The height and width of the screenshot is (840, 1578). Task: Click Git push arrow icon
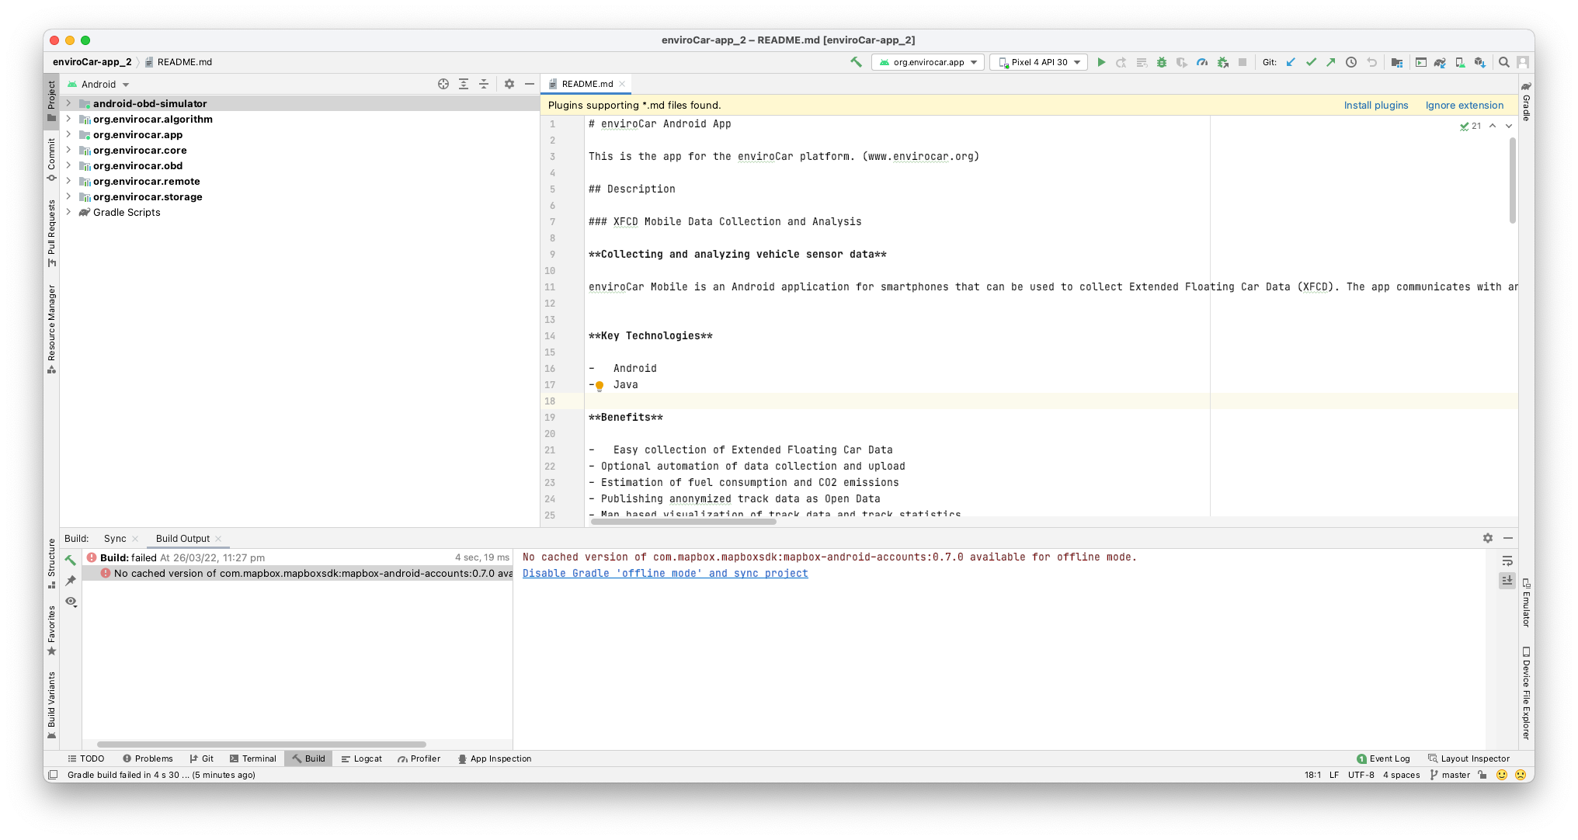click(1331, 62)
